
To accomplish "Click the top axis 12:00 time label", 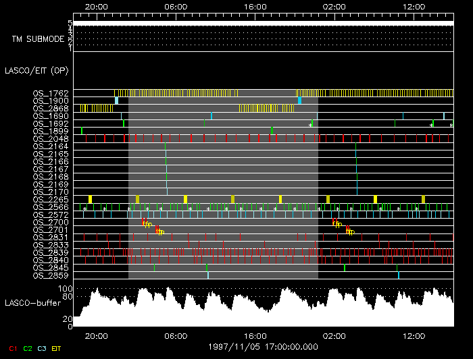I will pyautogui.click(x=414, y=7).
